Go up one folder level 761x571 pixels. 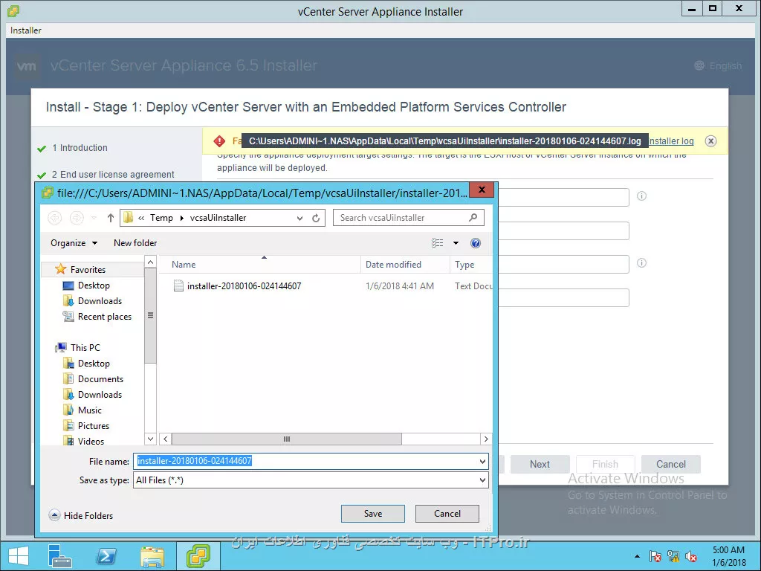pyautogui.click(x=111, y=218)
